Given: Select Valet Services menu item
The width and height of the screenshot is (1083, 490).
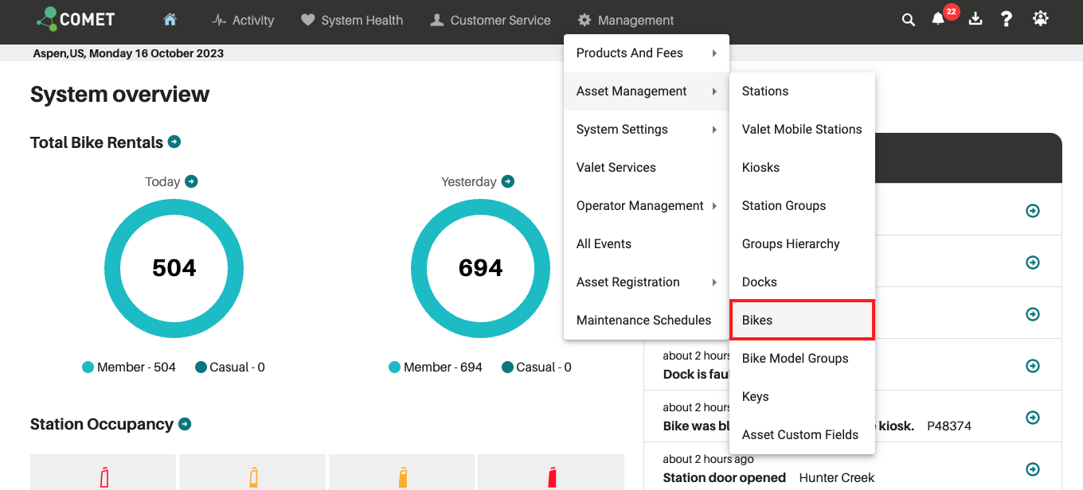Looking at the screenshot, I should (647, 168).
